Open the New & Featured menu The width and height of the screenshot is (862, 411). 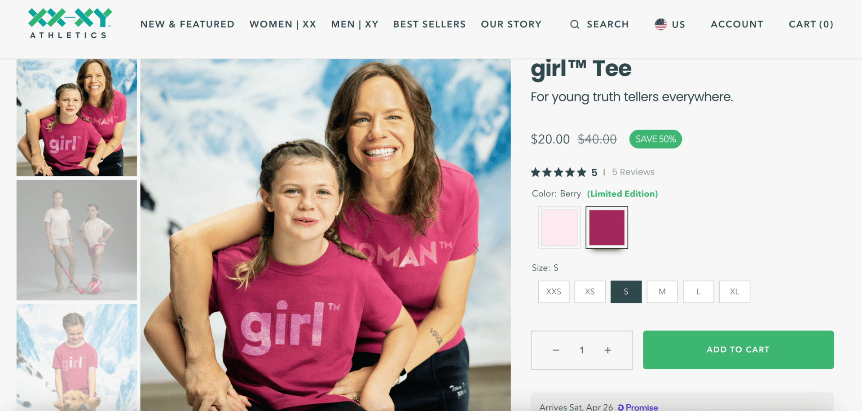187,24
